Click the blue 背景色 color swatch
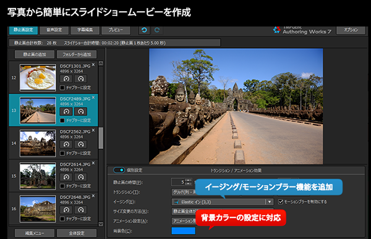371x239 pixels. [x=184, y=231]
